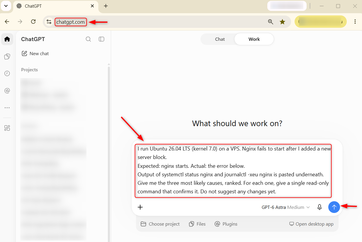Go back to the previous page

(7, 22)
